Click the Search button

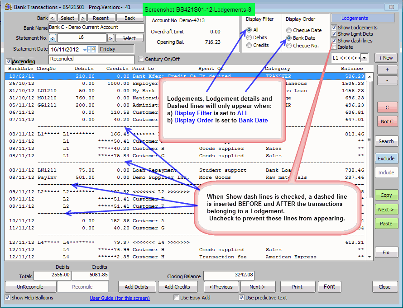click(386, 141)
